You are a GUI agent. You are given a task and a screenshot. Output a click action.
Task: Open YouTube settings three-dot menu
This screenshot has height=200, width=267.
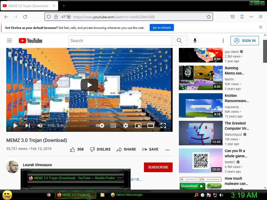[223, 41]
